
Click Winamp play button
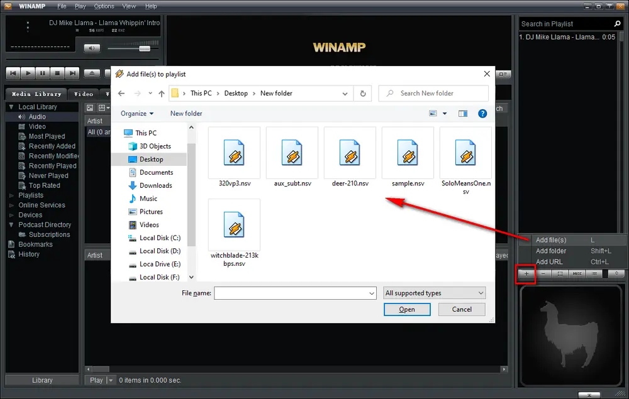coord(28,73)
